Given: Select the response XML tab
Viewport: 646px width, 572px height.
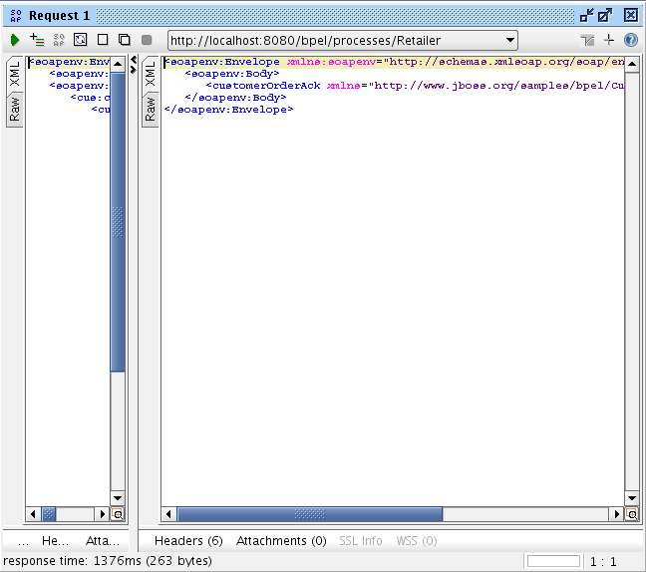Looking at the screenshot, I should [150, 74].
